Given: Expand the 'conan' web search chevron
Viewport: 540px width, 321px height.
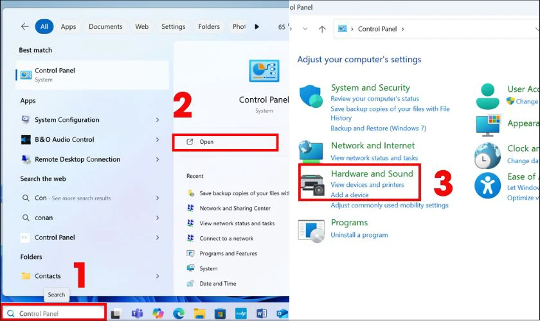Looking at the screenshot, I should (157, 218).
